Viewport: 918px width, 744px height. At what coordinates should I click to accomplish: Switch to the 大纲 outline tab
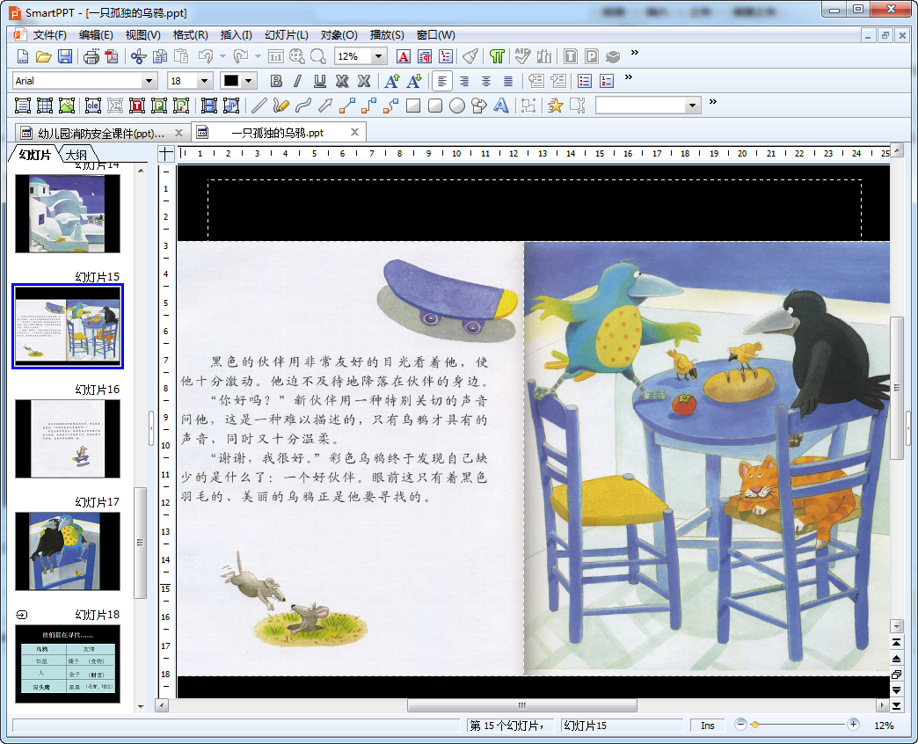click(76, 155)
